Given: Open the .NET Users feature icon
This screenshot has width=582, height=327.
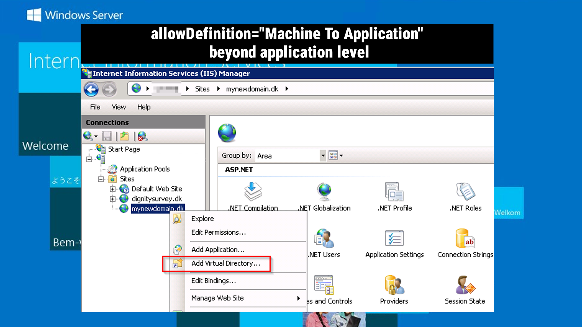Looking at the screenshot, I should (324, 238).
